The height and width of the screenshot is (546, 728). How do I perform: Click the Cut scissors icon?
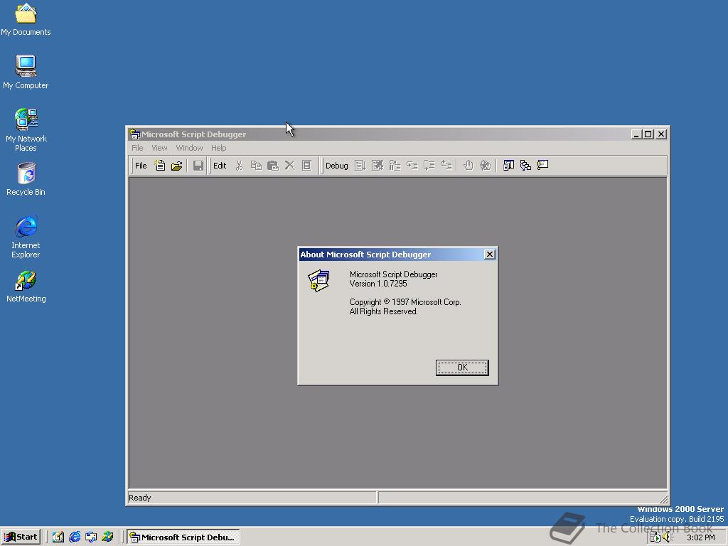pos(239,165)
